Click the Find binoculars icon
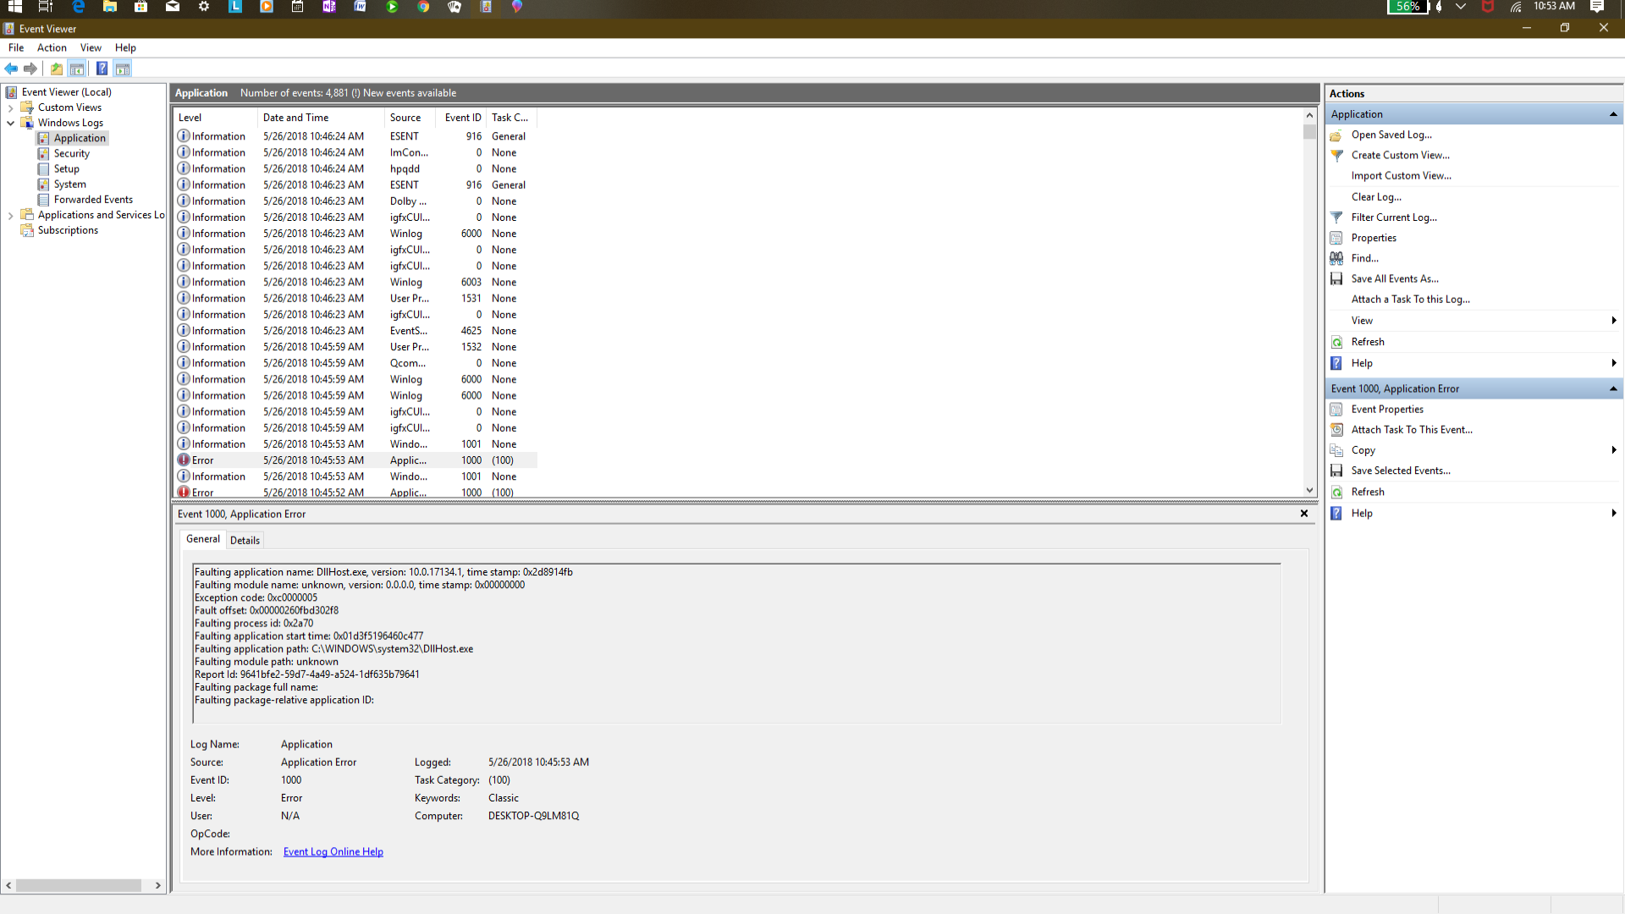This screenshot has height=914, width=1625. coord(1336,258)
